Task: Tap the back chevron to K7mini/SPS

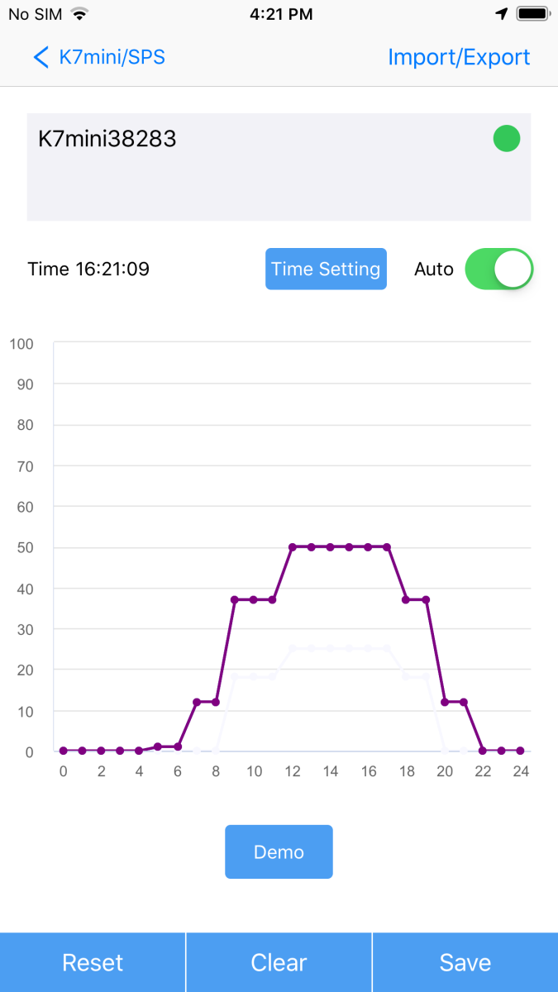Action: [41, 57]
